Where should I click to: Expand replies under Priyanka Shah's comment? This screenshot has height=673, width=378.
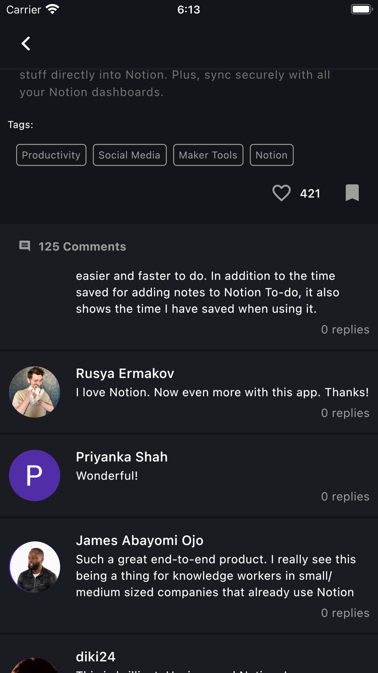pyautogui.click(x=345, y=497)
